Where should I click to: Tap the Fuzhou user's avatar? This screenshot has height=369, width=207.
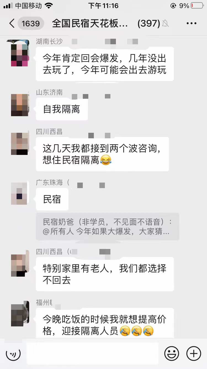coord(20,314)
